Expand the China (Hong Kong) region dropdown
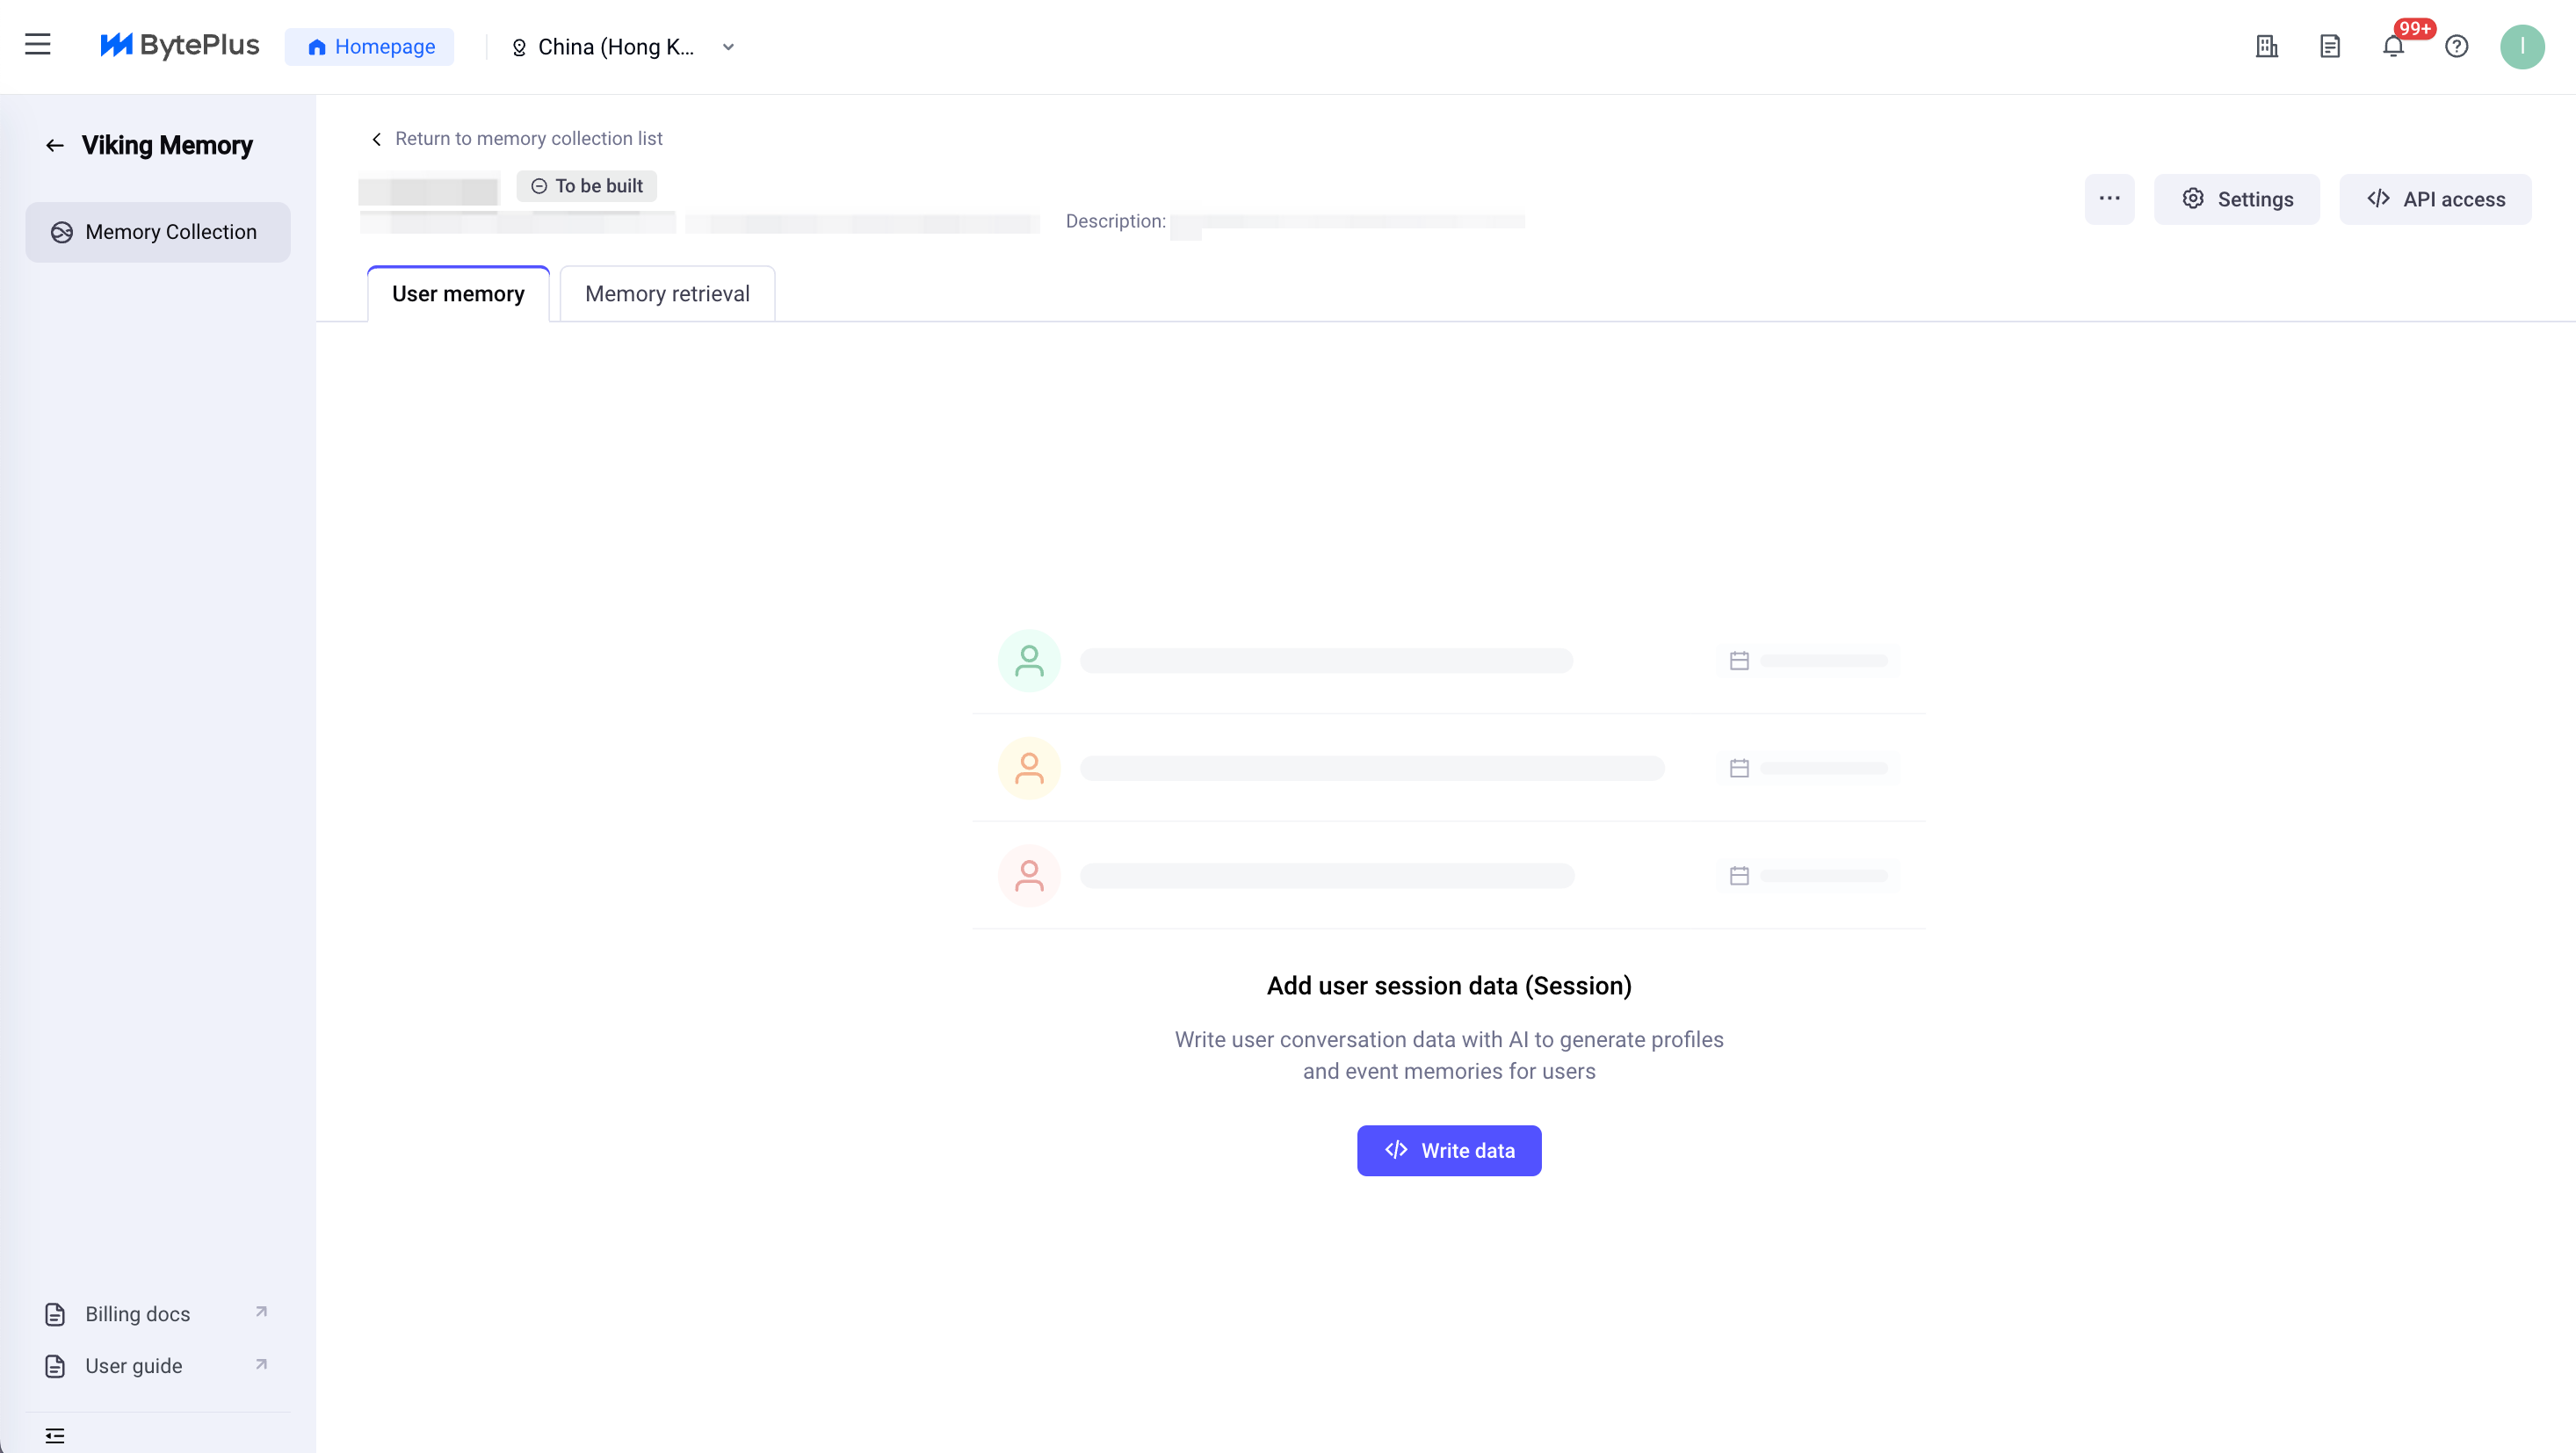The image size is (2576, 1453). coord(615,47)
